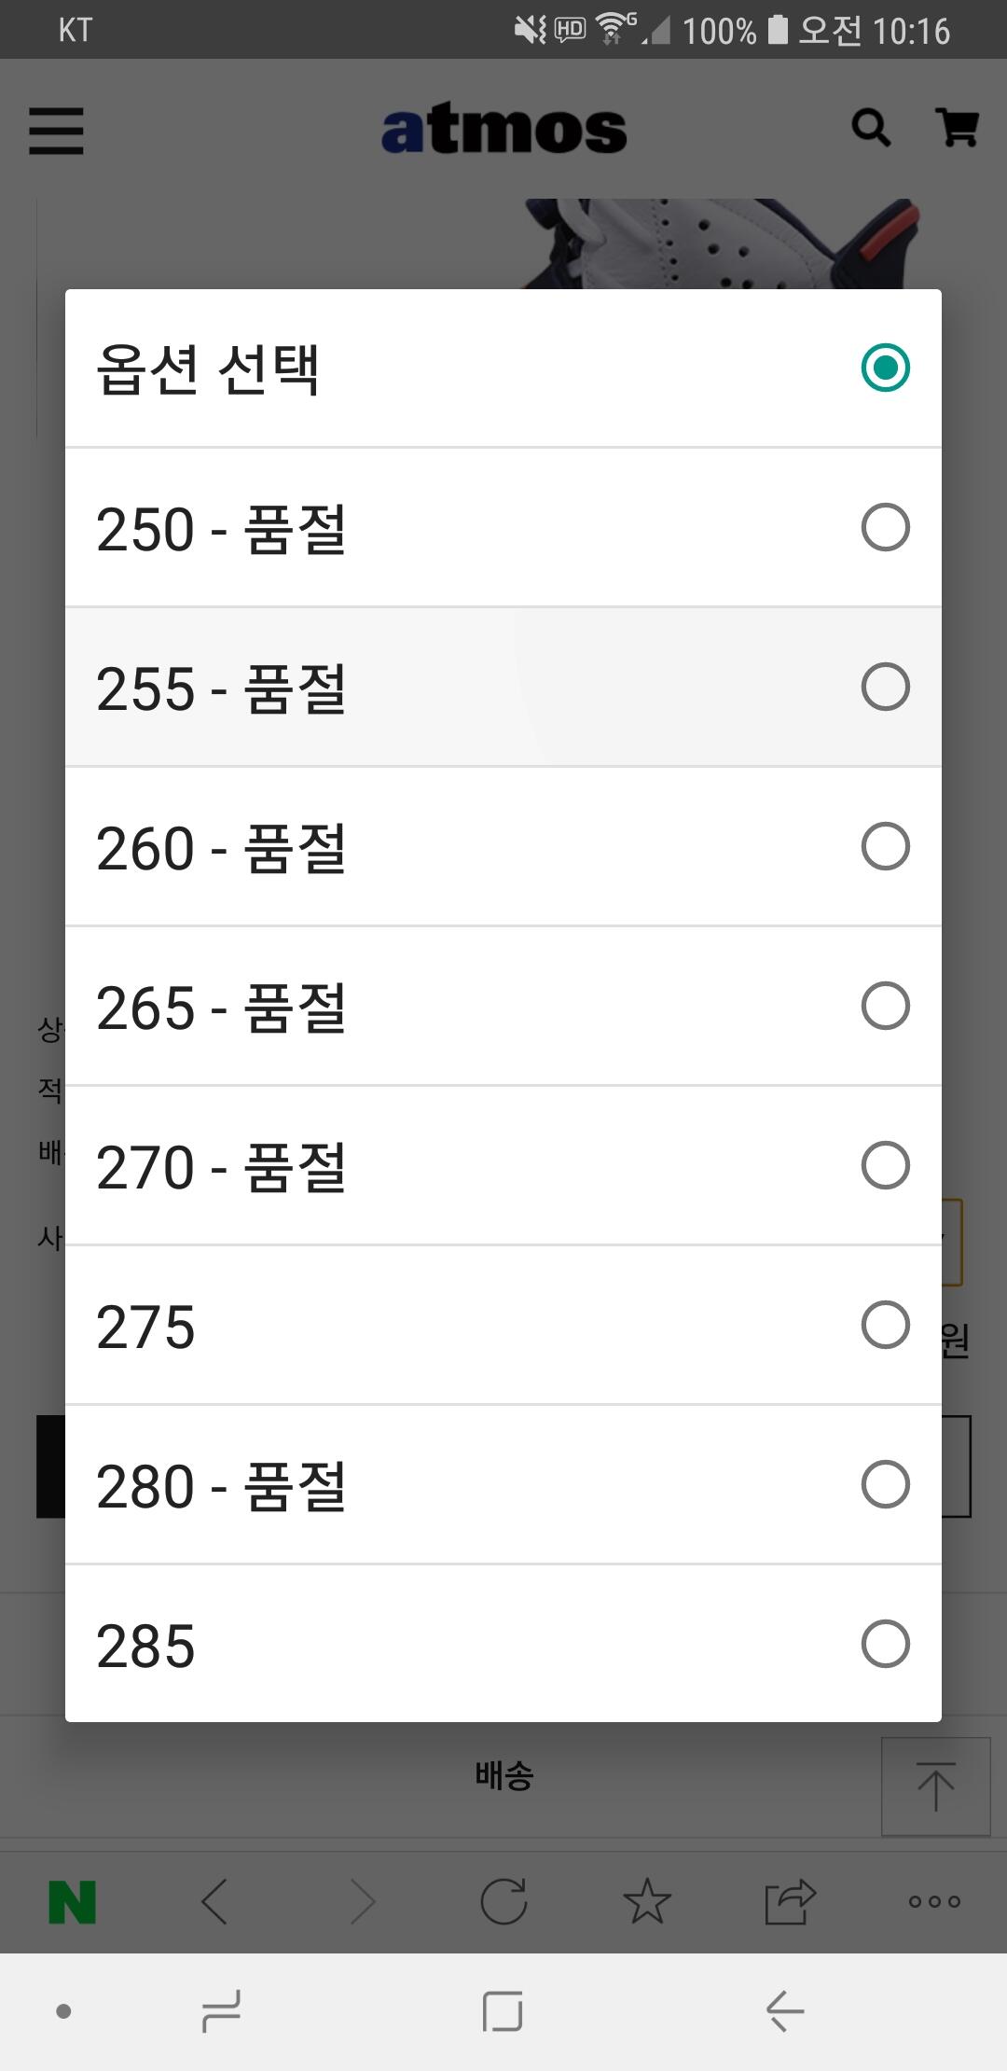This screenshot has width=1007, height=2071.
Task: Choose the 260 - 품절 option
Action: click(504, 847)
